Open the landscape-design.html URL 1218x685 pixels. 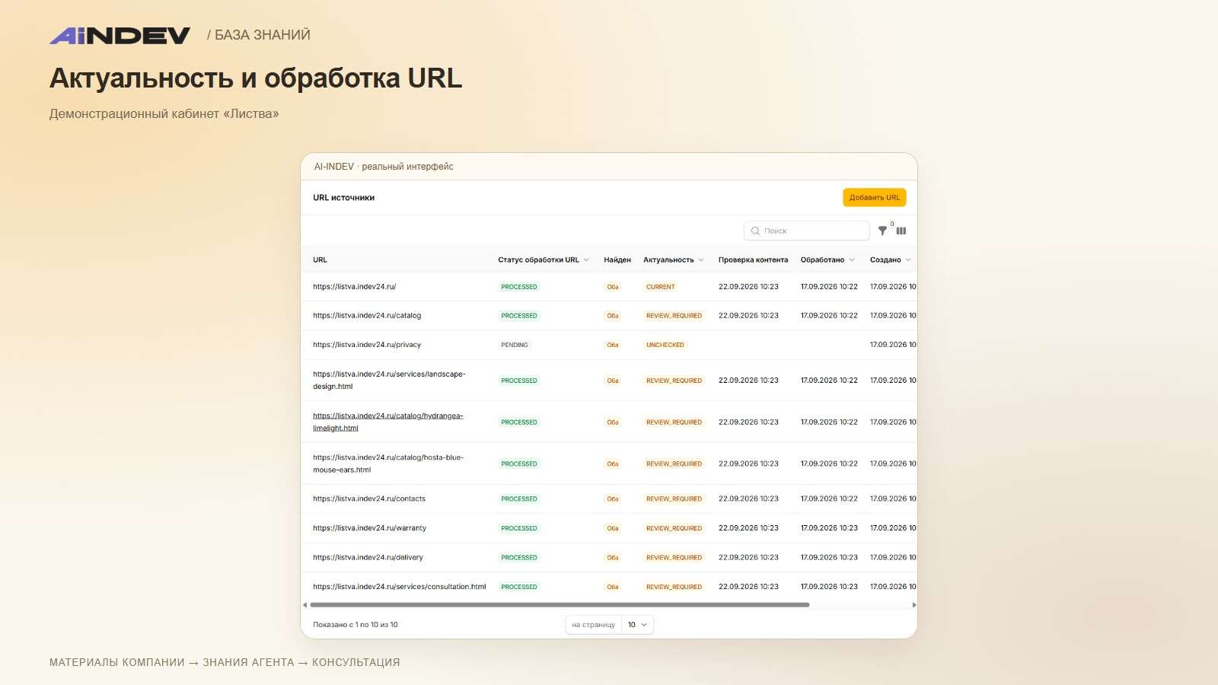(389, 380)
